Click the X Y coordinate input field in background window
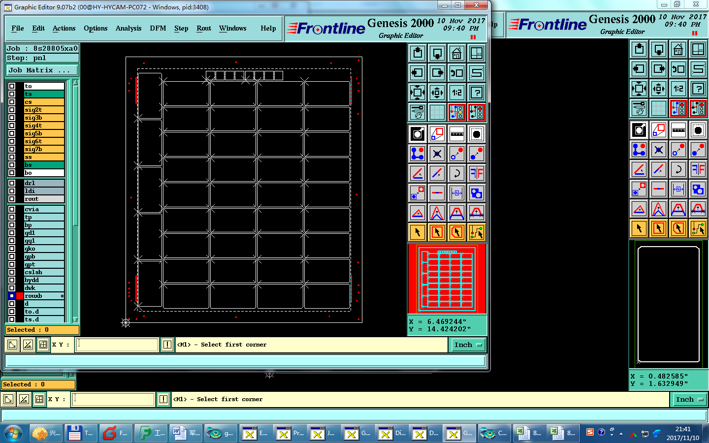 [113, 399]
